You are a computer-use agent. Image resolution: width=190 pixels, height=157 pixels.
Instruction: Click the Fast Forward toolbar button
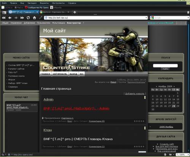point(22,18)
